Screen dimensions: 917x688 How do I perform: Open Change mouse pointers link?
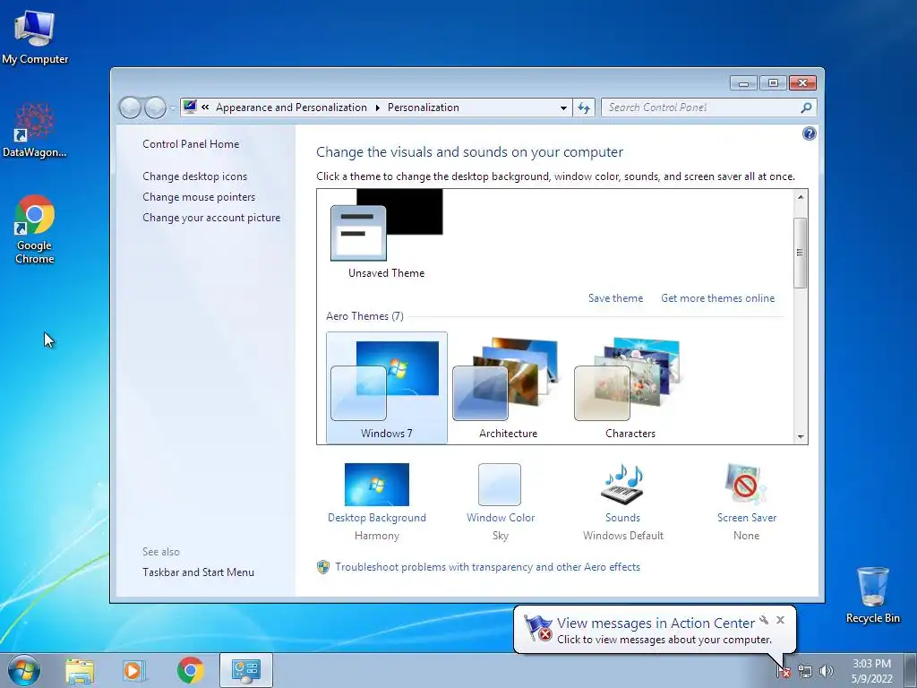point(199,196)
